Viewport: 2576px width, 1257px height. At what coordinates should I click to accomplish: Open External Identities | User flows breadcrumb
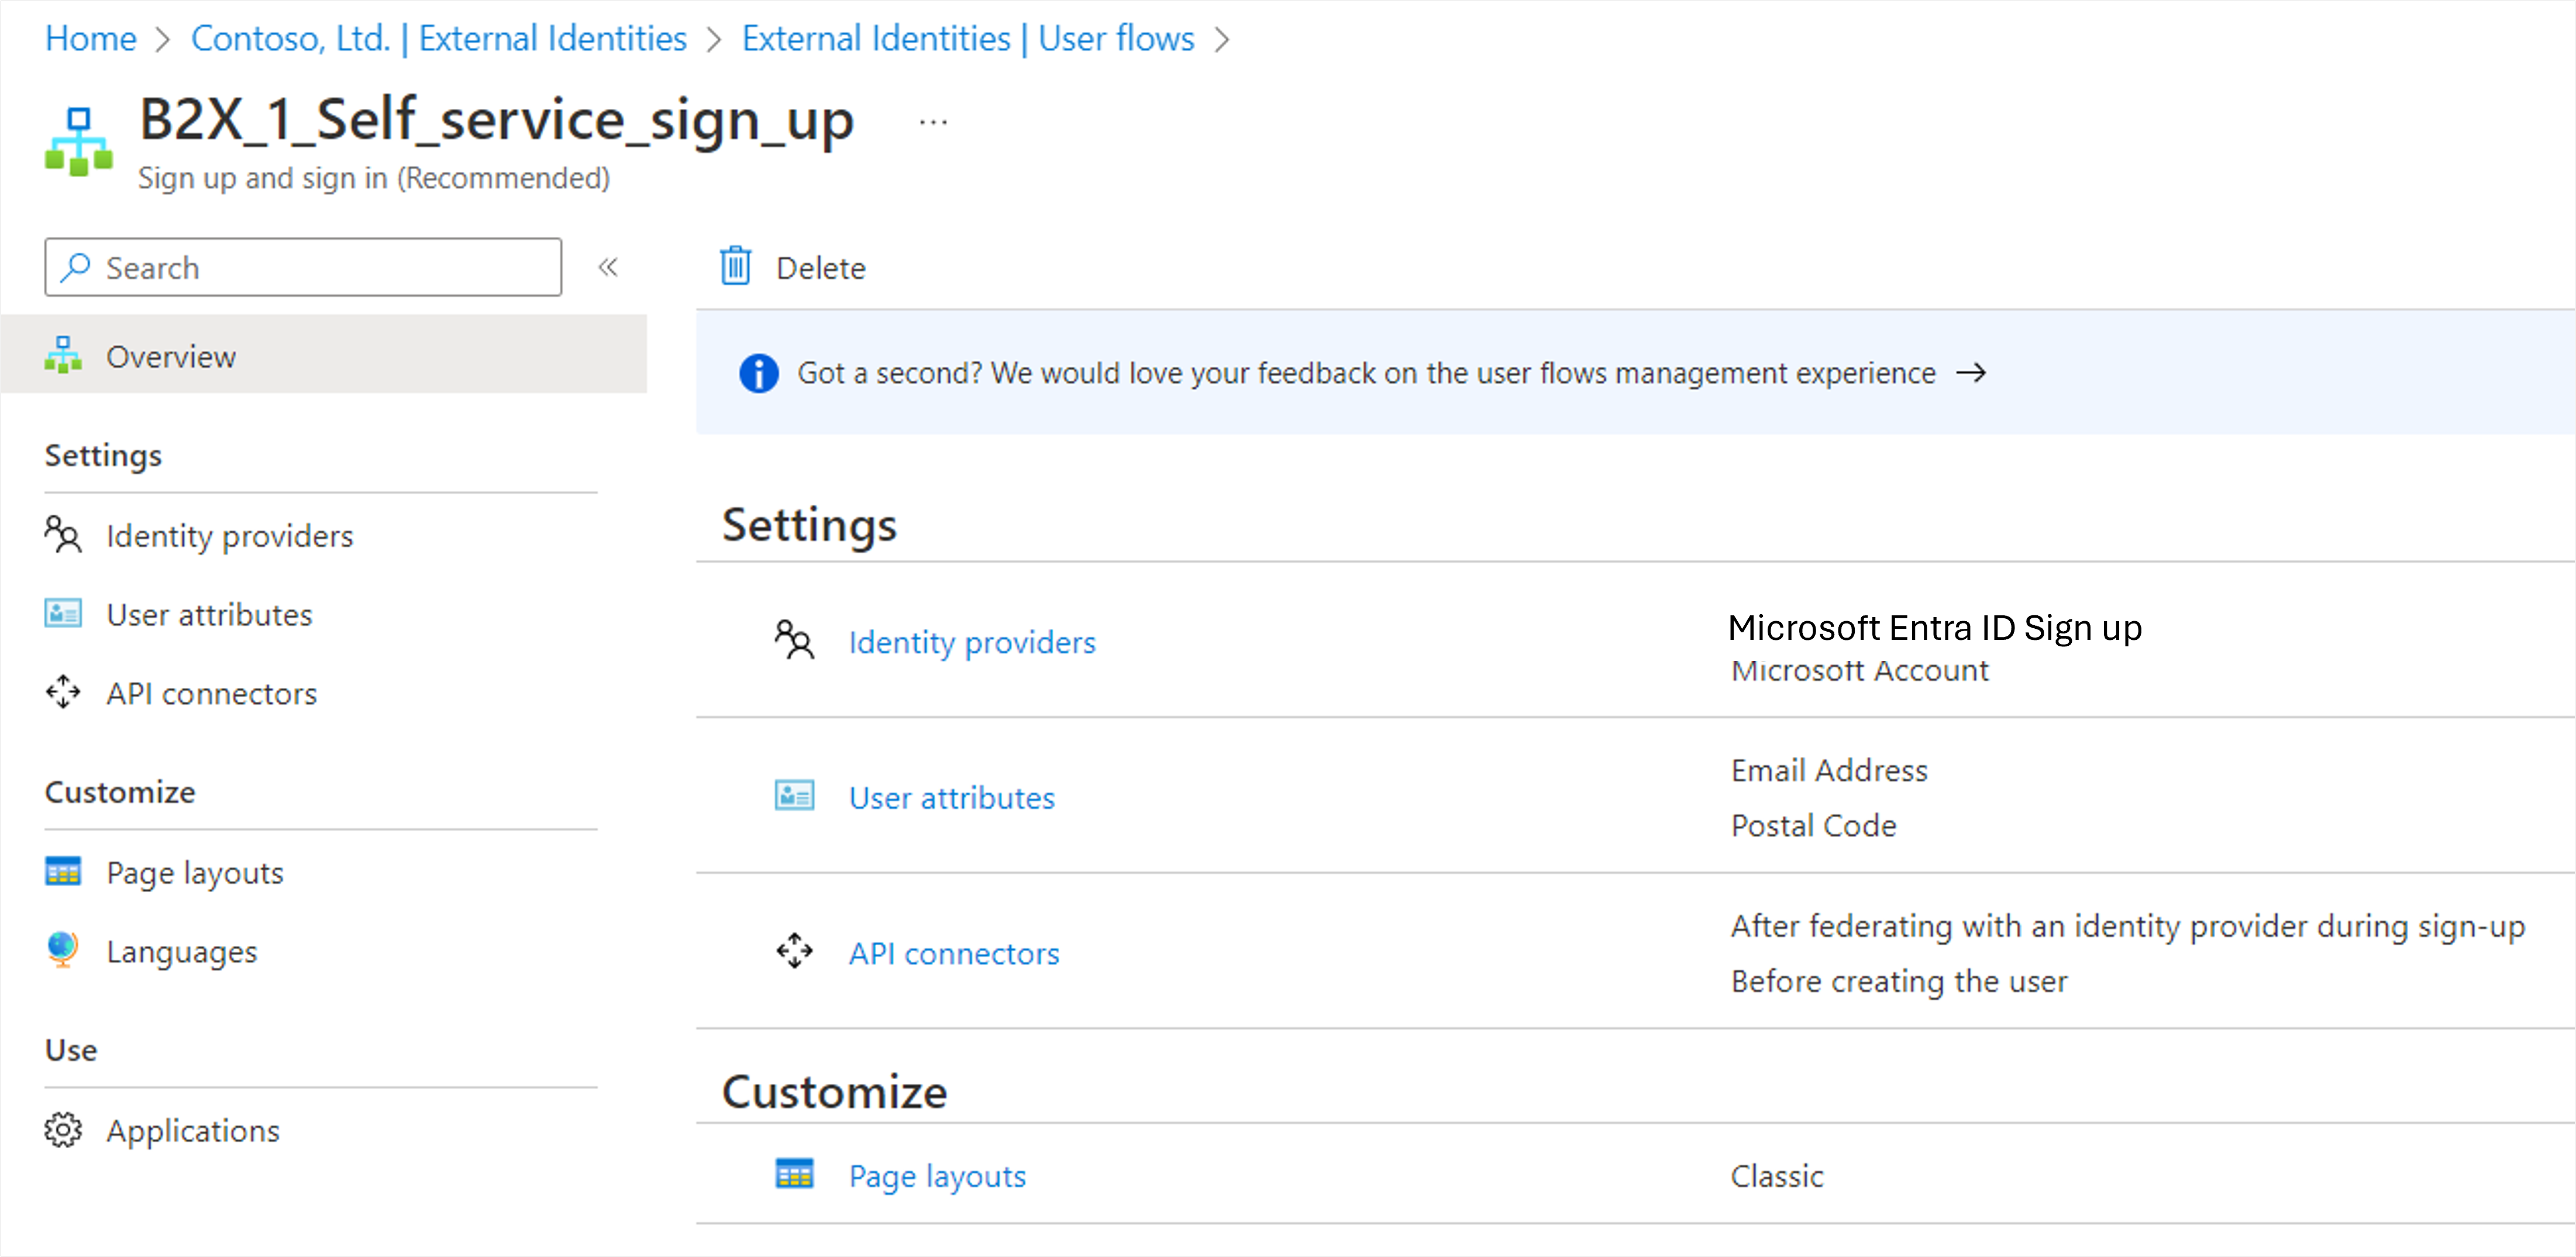(x=967, y=38)
